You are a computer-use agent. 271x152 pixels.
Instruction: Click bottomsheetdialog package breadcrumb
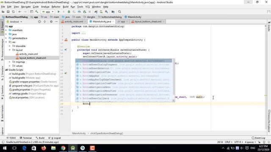click(110, 17)
